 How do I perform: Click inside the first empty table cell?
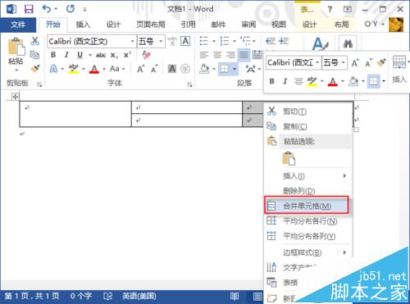click(x=75, y=114)
